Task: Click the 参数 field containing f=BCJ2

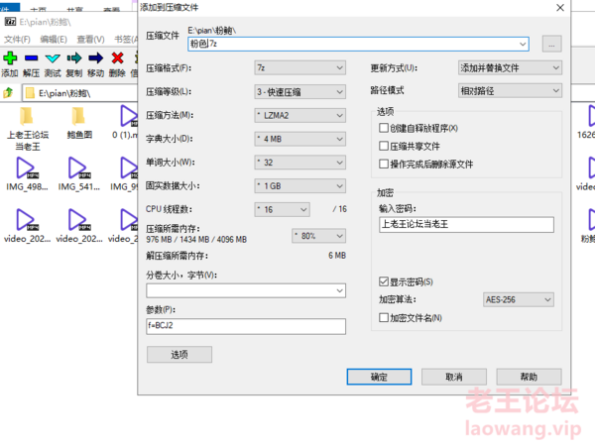Action: click(x=246, y=326)
